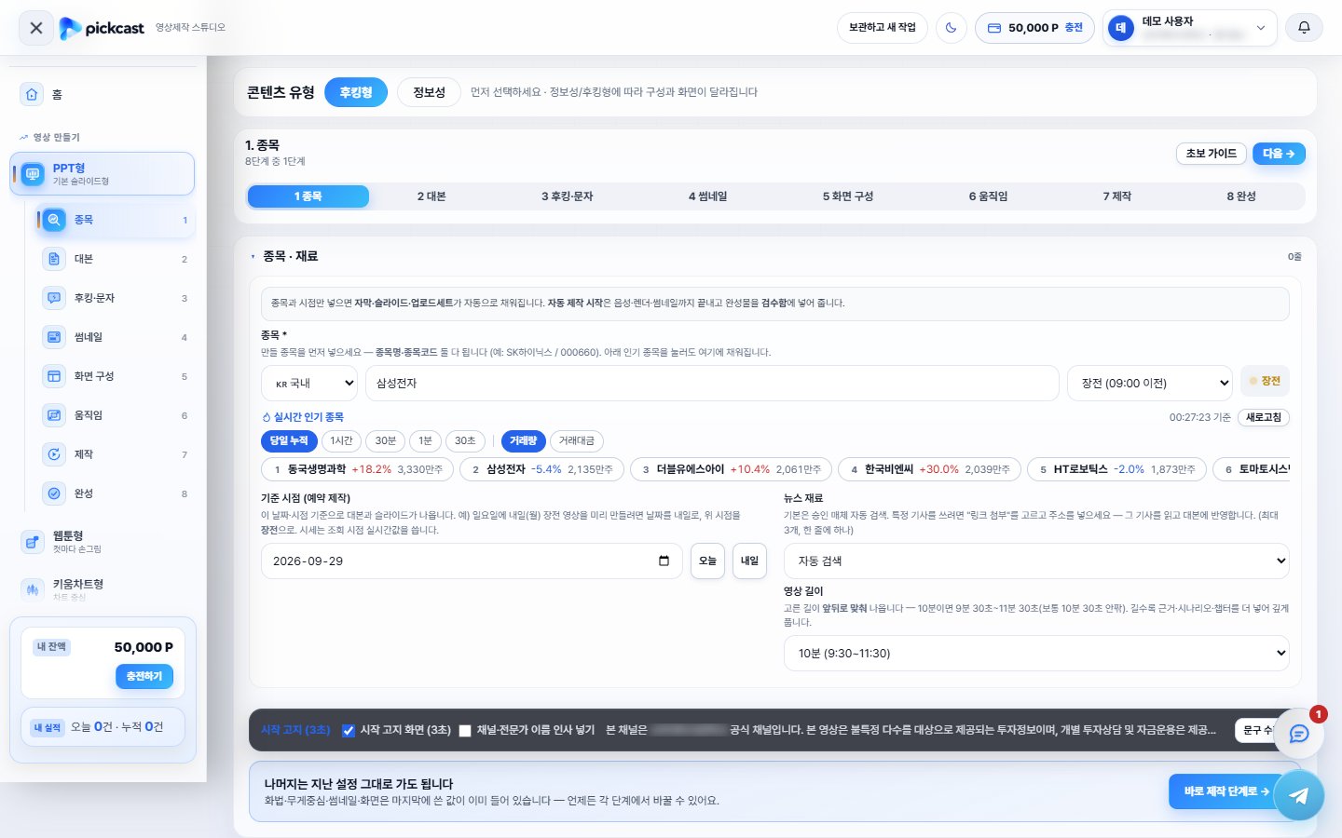Click the 다음 next button
The width and height of the screenshot is (1342, 838).
[1279, 154]
